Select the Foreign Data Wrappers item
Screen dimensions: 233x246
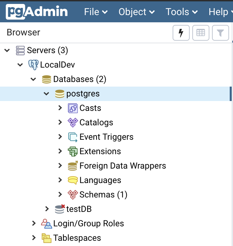point(123,166)
